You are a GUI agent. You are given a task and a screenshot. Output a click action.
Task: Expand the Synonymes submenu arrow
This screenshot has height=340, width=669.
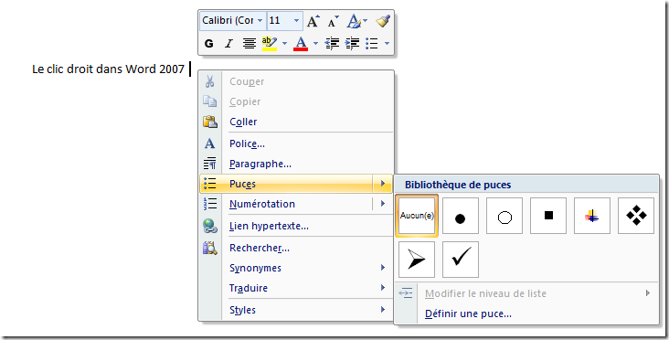tap(383, 268)
